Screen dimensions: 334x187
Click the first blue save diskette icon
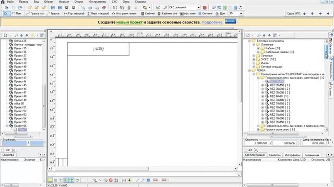click(53, 8)
